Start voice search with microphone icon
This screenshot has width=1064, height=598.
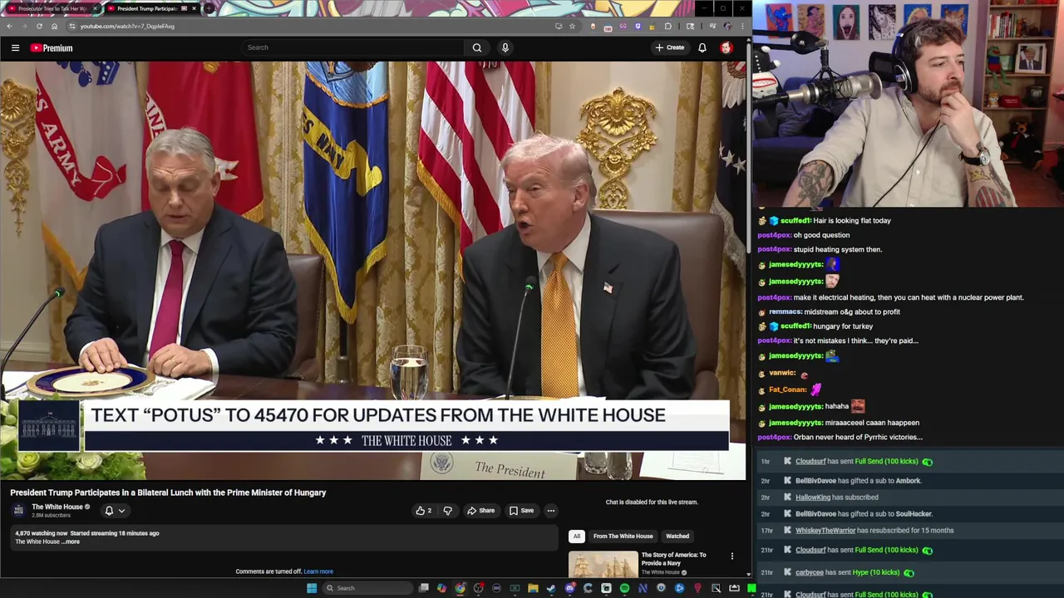505,47
